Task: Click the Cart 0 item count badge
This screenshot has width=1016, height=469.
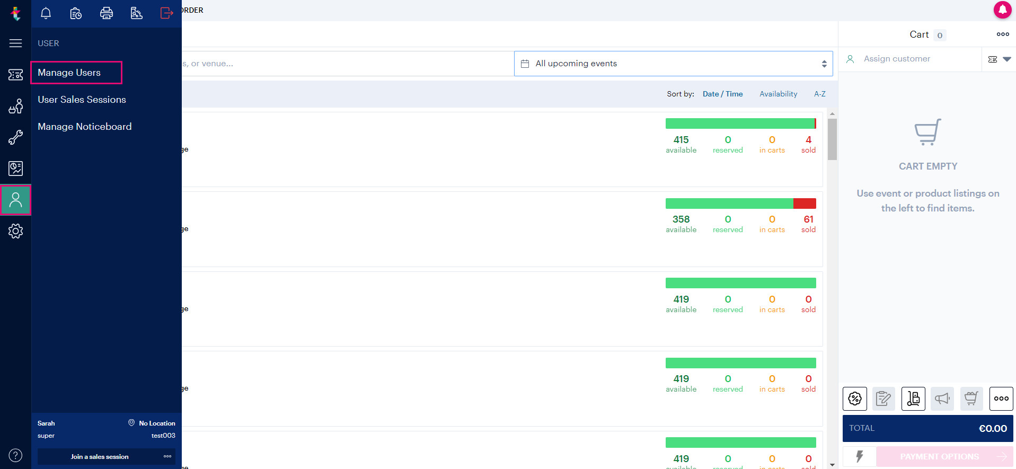Action: pos(940,36)
